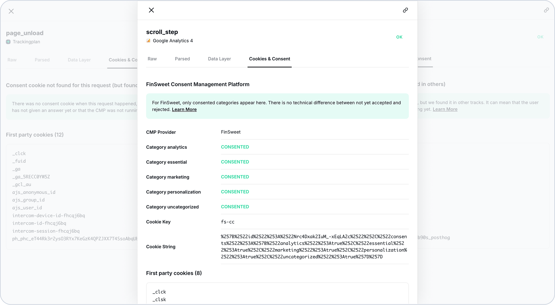Screen dimensions: 555x305
Task: Click _ga_5RECC0YW5Z cookie in page_unload list
Action: tap(31, 177)
